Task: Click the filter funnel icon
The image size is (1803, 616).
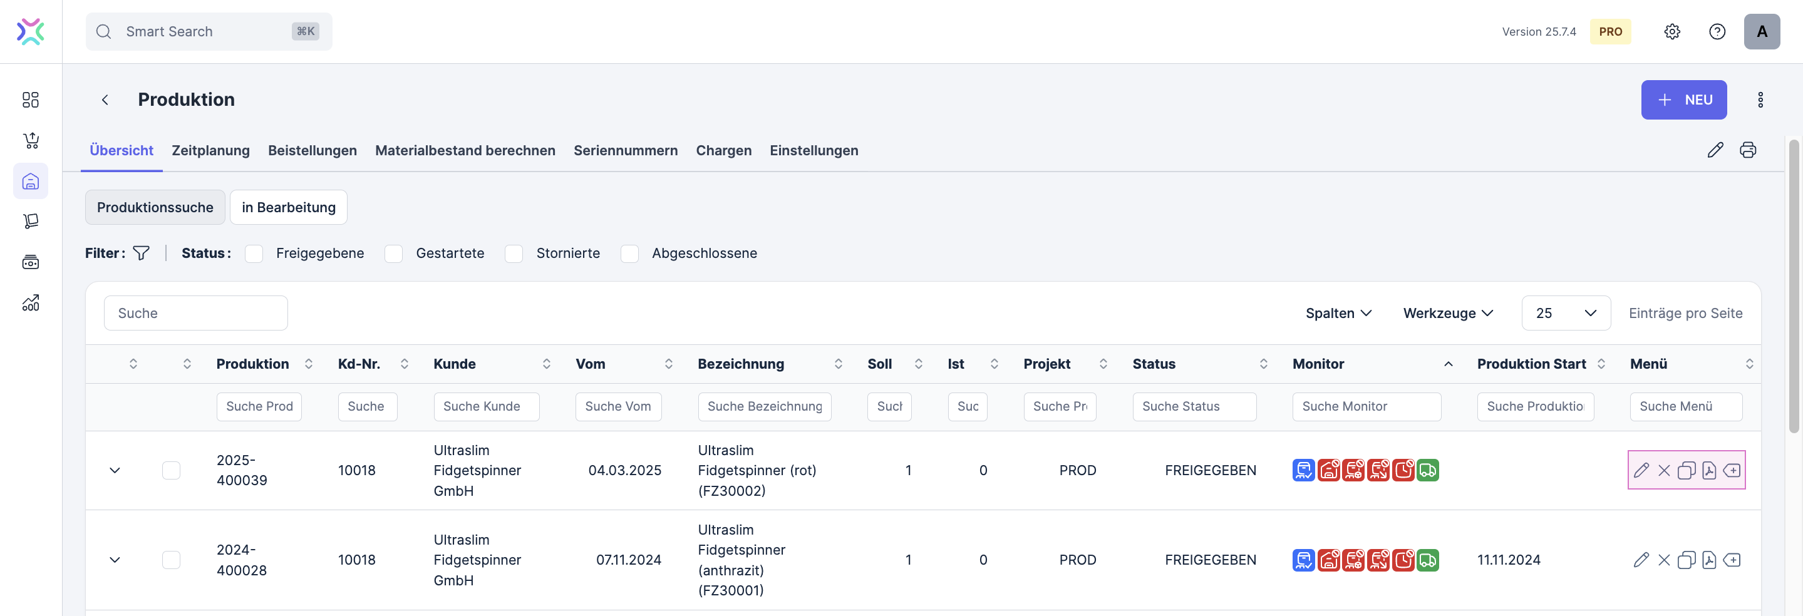Action: coord(142,253)
